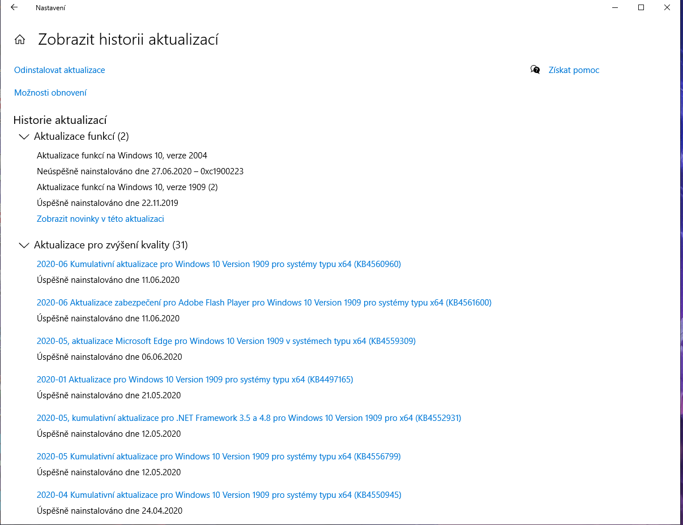Open Možnosti obnovení link
The height and width of the screenshot is (525, 683).
50,93
